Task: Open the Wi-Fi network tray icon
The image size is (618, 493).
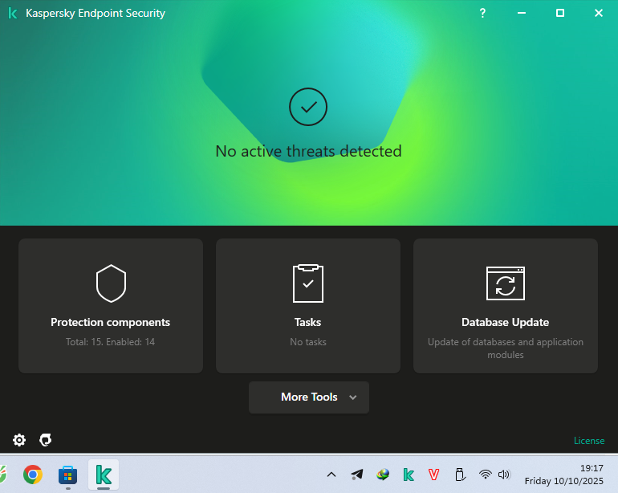Action: pyautogui.click(x=486, y=475)
